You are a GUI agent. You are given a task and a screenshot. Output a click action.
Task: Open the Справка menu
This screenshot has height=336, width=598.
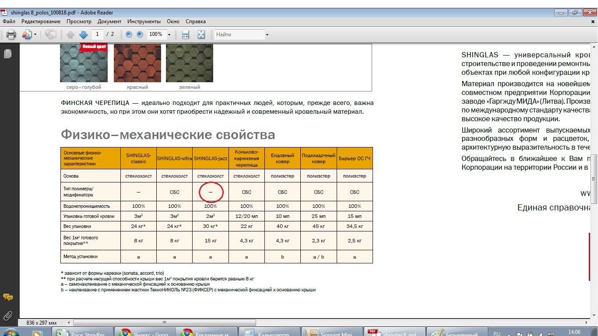pos(195,21)
